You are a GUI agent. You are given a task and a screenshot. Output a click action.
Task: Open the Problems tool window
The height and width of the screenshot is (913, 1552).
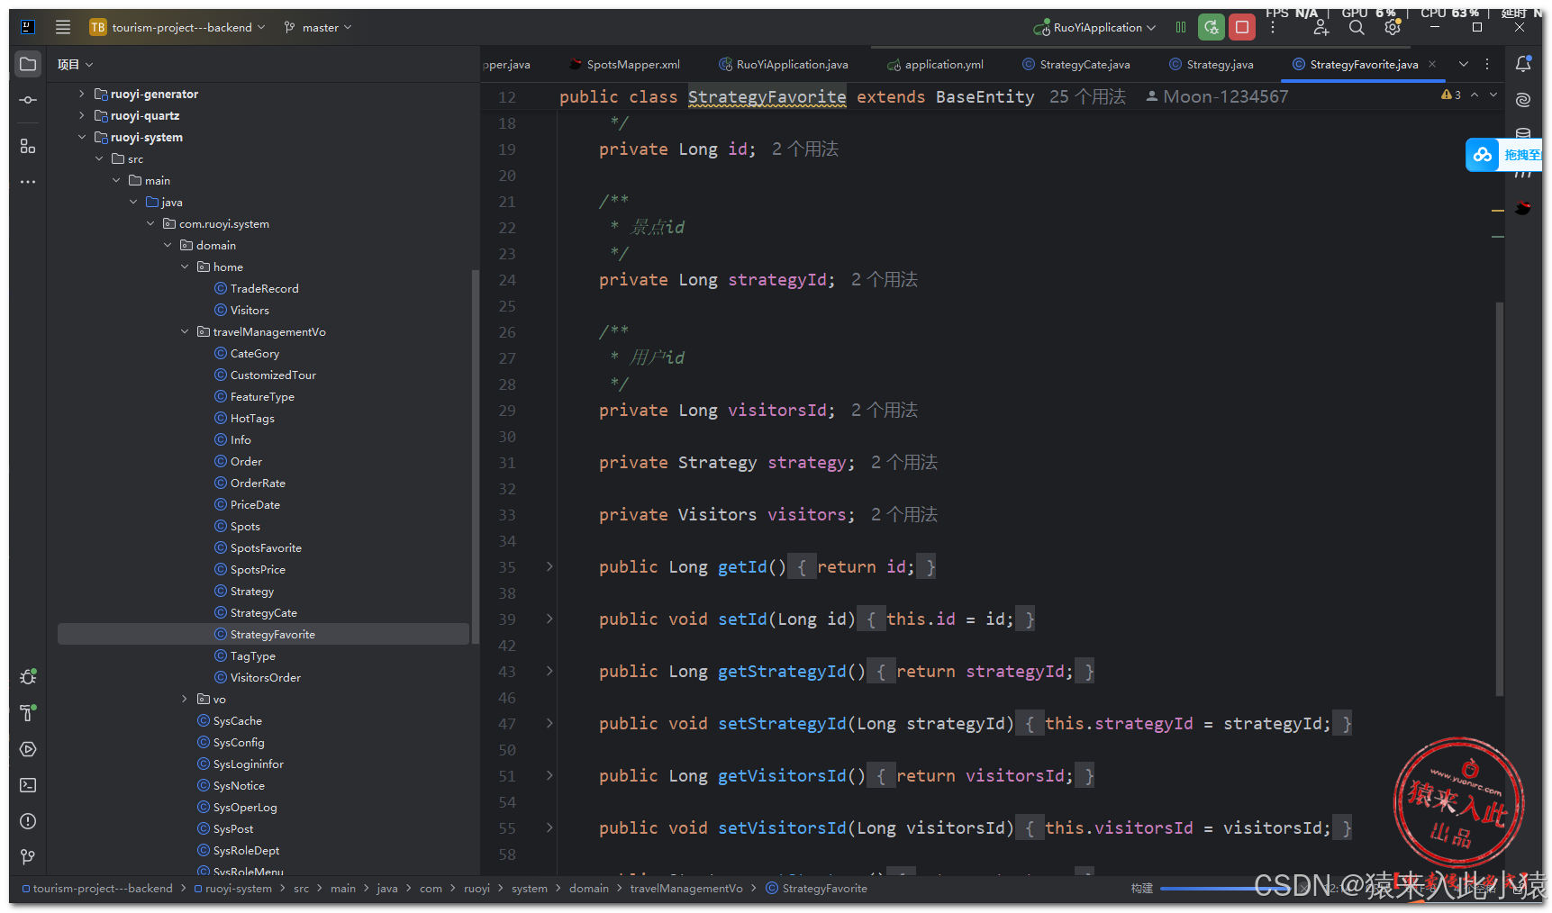tap(28, 821)
